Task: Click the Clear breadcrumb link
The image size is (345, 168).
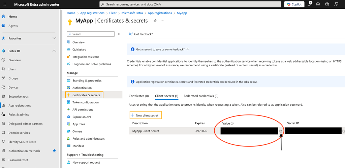Action: pos(113,13)
